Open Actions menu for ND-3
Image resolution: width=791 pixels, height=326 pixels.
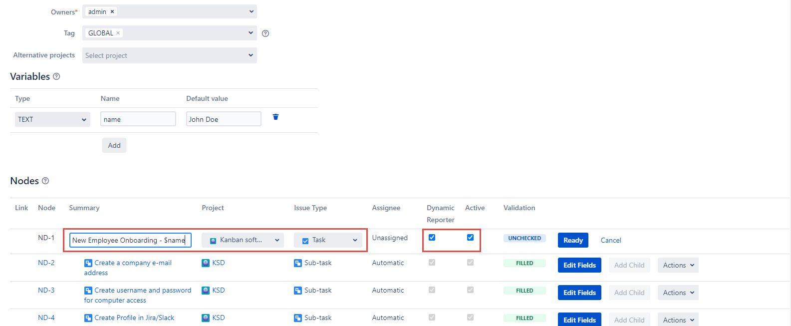678,293
